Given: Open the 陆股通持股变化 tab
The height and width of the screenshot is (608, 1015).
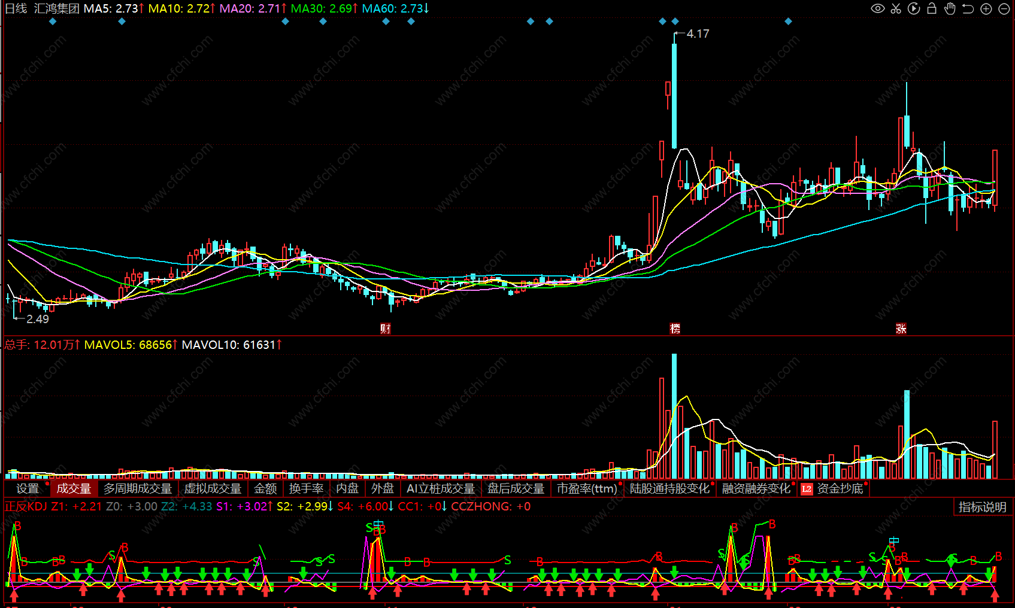Looking at the screenshot, I should [669, 489].
